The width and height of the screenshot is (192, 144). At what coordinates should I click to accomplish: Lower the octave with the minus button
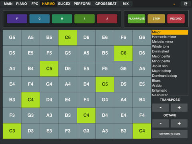tap(161, 123)
